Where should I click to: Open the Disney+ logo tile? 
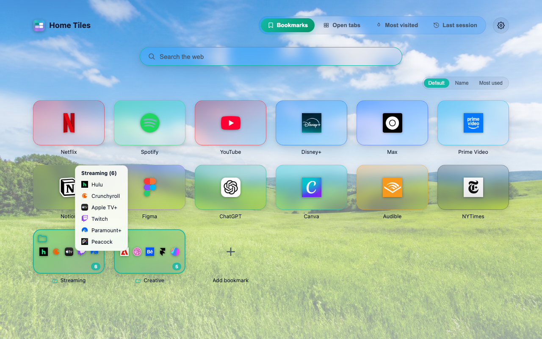click(x=311, y=123)
